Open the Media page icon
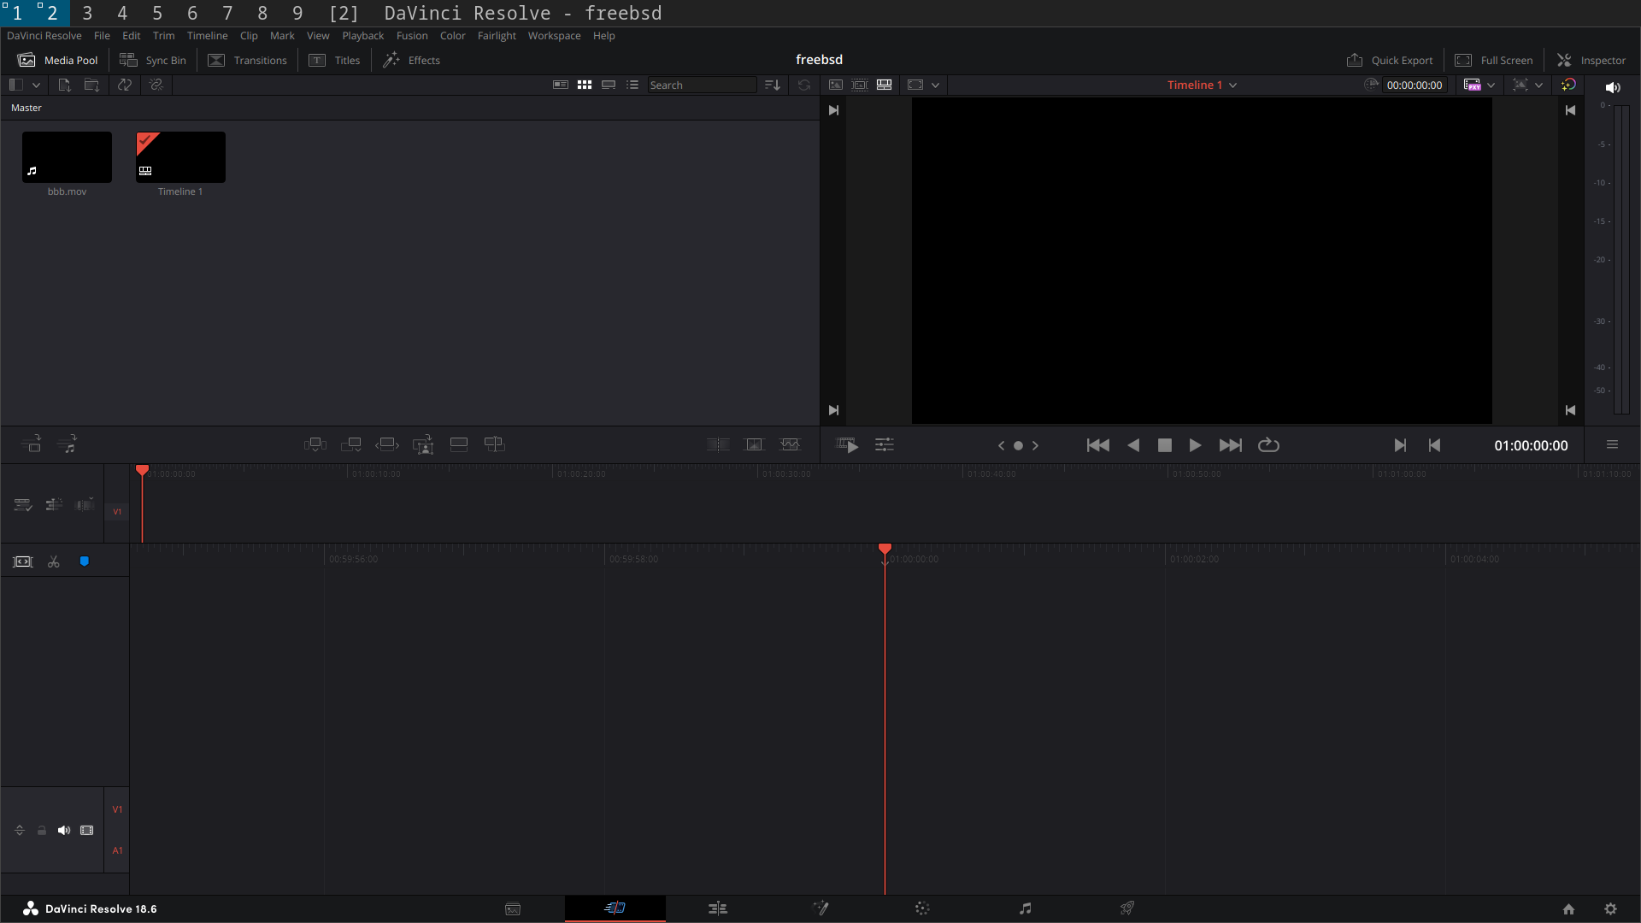 [513, 908]
